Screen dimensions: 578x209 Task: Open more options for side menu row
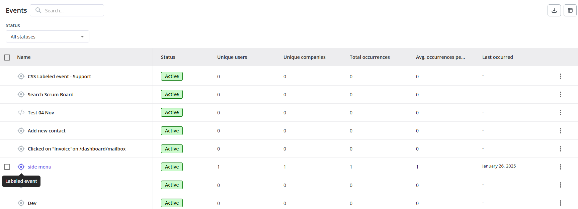coord(561,167)
